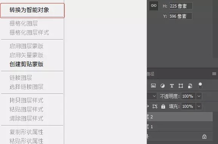Filter layers by pixel layer icon
The width and height of the screenshot is (218, 144).
pos(153,86)
